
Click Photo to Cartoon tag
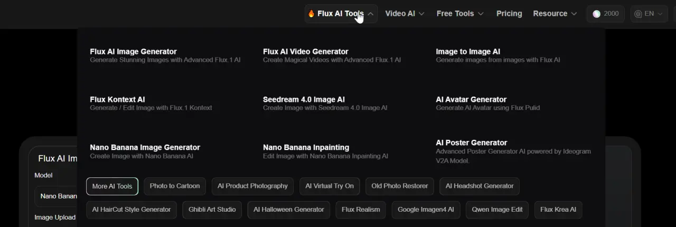pyautogui.click(x=175, y=186)
